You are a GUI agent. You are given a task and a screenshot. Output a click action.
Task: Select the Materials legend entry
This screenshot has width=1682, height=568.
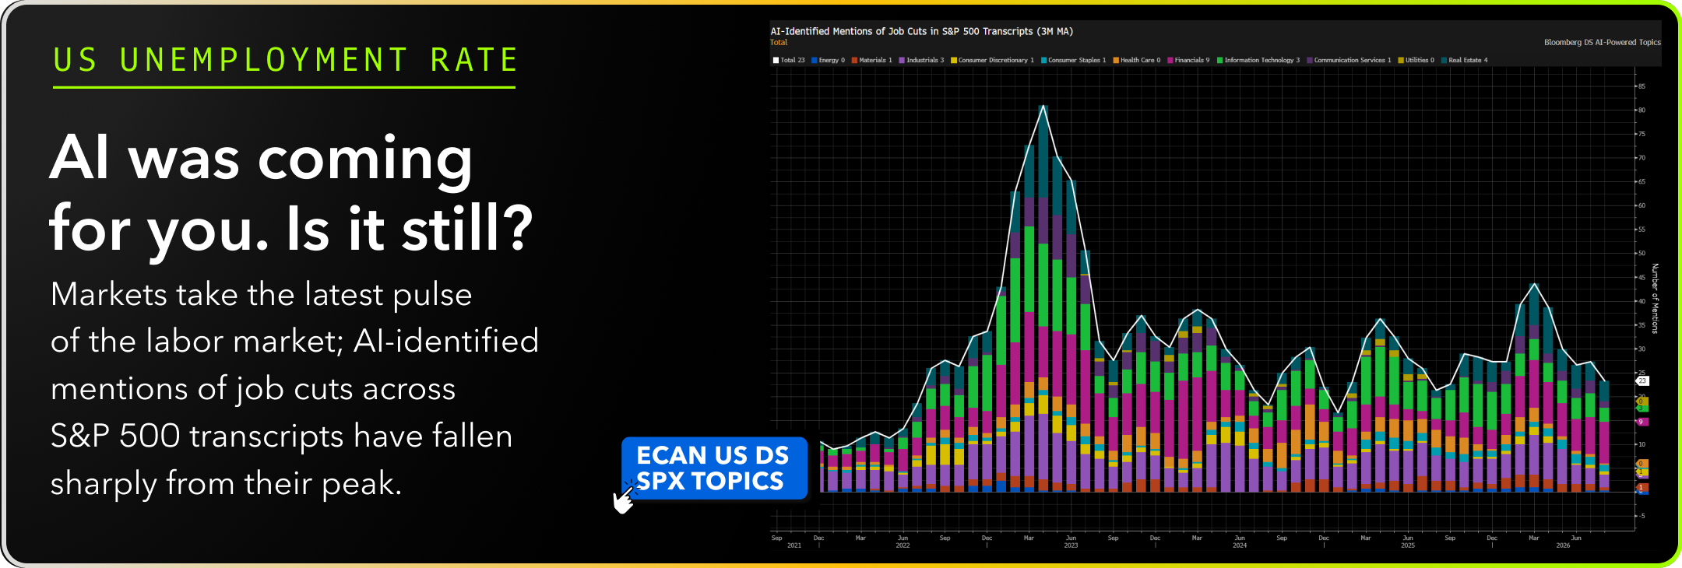(x=871, y=60)
